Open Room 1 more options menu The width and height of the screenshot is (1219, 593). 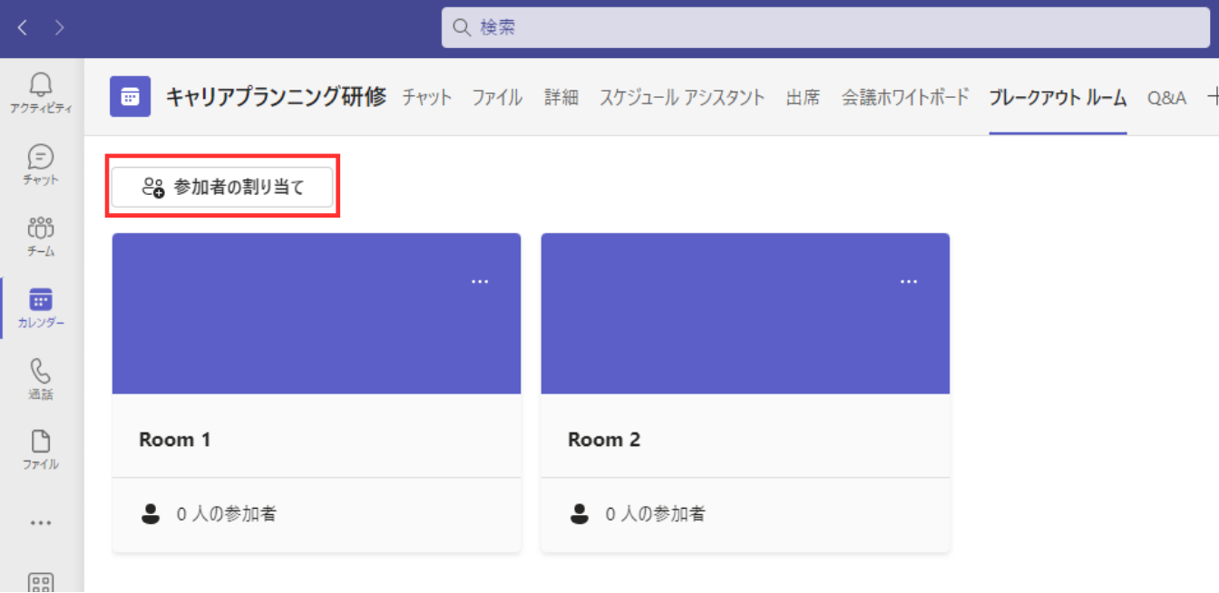[x=480, y=282]
